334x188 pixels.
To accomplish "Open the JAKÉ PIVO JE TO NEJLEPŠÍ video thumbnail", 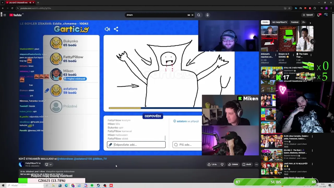I will click(272, 168).
